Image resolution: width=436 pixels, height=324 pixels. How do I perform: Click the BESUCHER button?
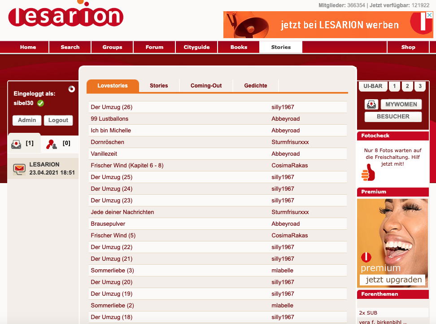click(393, 117)
